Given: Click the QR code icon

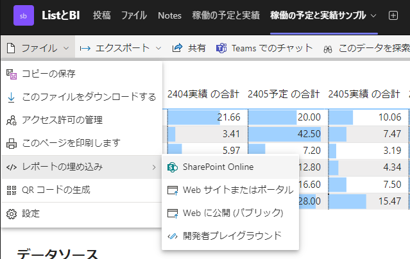Looking at the screenshot, I should click(x=12, y=190).
